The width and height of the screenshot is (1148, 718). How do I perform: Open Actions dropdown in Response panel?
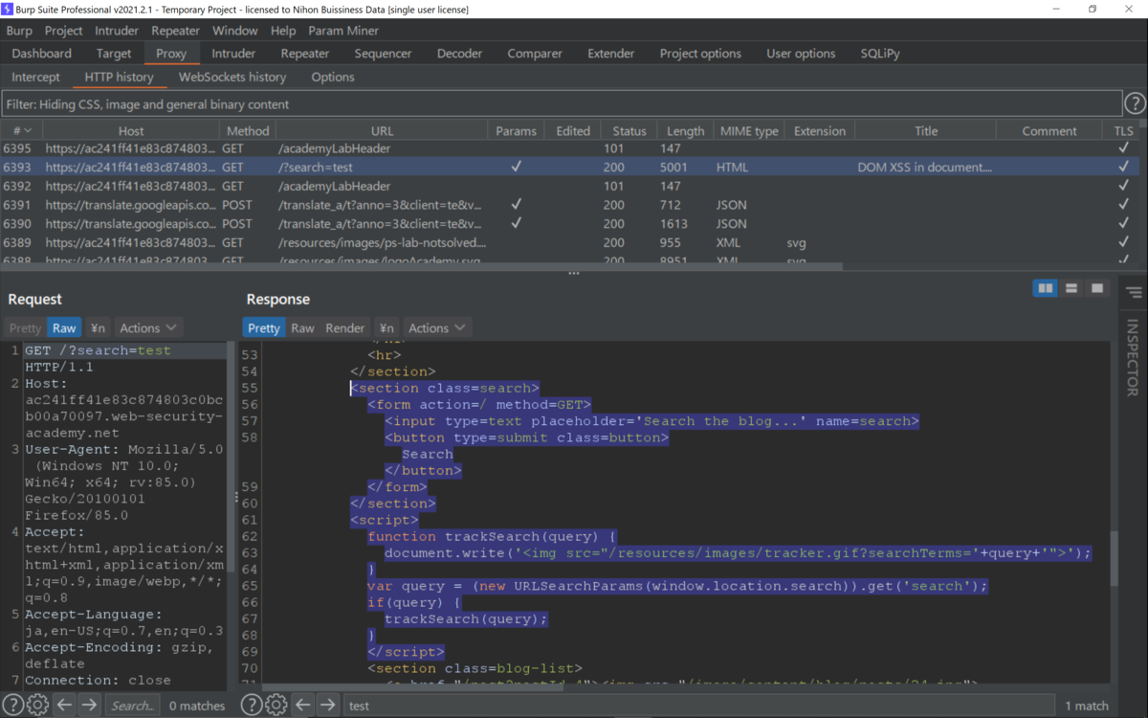(437, 327)
